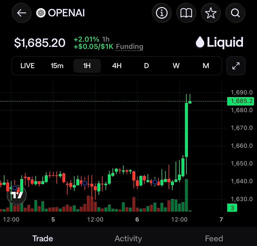Open the Activity tab
This screenshot has width=257, height=246.
(x=128, y=238)
